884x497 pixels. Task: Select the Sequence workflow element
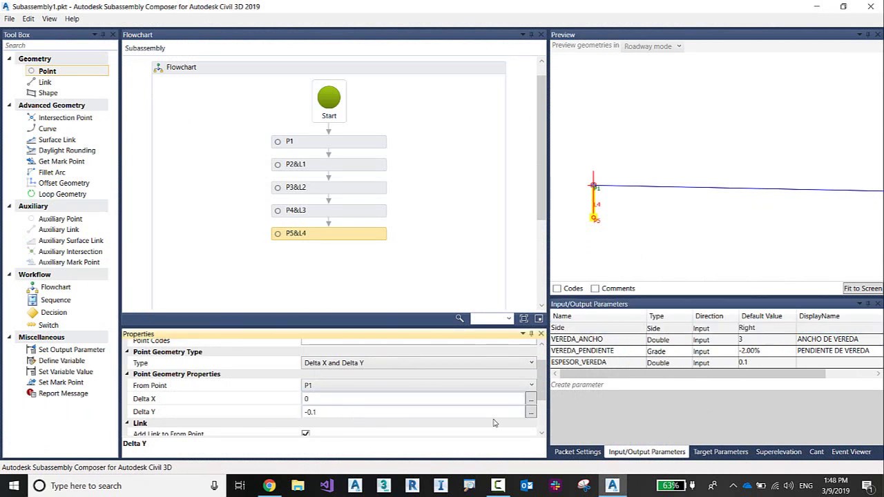[55, 300]
